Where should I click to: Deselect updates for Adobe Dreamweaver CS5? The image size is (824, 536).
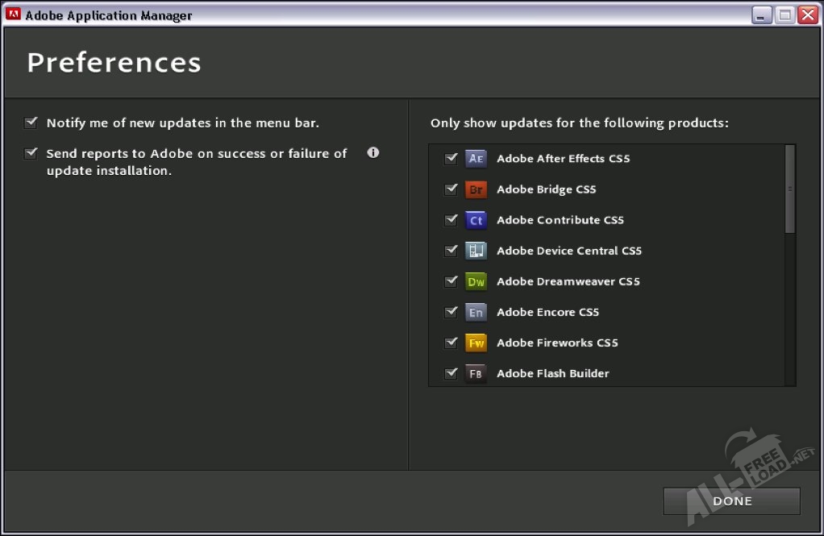(x=451, y=281)
